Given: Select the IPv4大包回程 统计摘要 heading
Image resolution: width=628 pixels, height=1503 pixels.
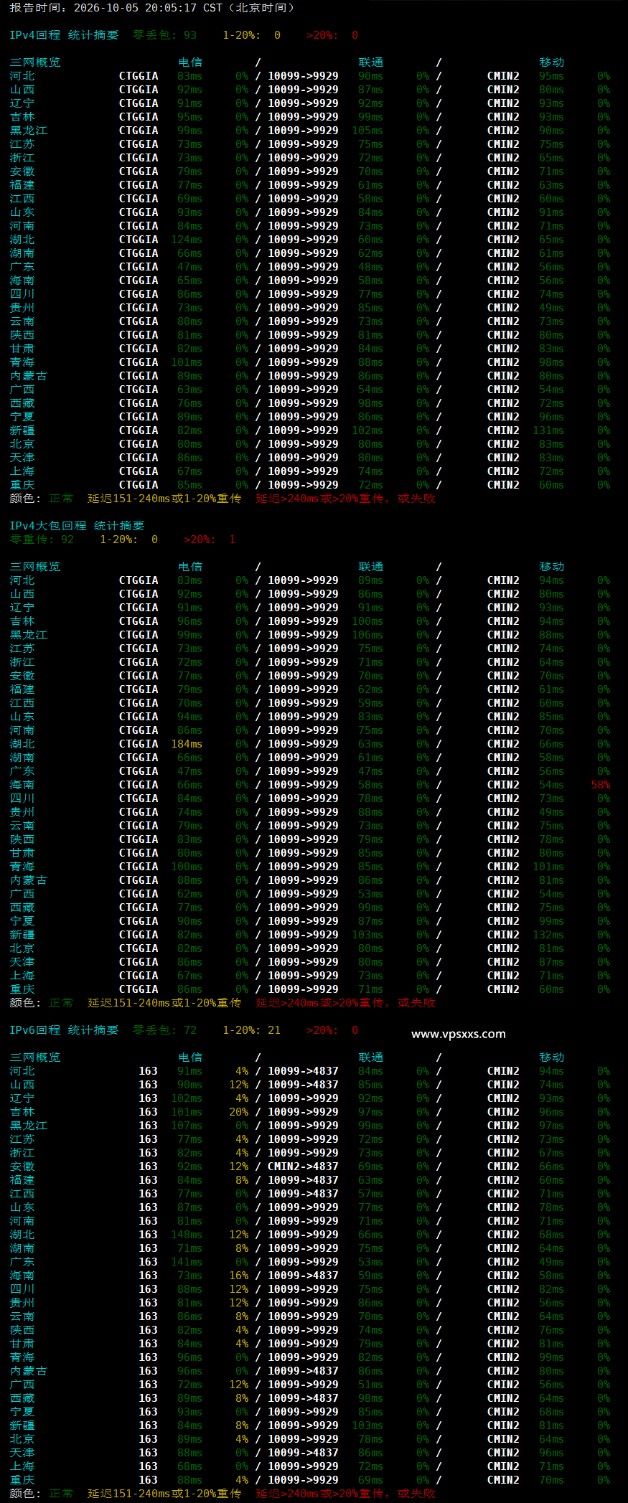Looking at the screenshot, I should [x=77, y=526].
